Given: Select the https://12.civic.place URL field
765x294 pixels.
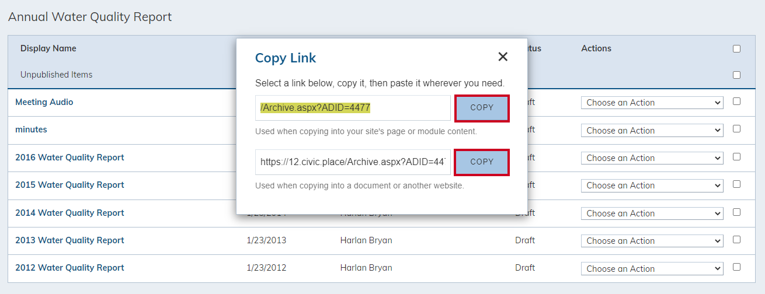Looking at the screenshot, I should pos(353,162).
